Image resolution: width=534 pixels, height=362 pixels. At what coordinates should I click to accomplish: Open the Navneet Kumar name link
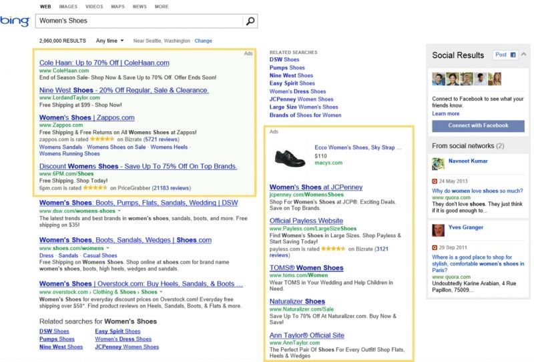[x=468, y=161]
